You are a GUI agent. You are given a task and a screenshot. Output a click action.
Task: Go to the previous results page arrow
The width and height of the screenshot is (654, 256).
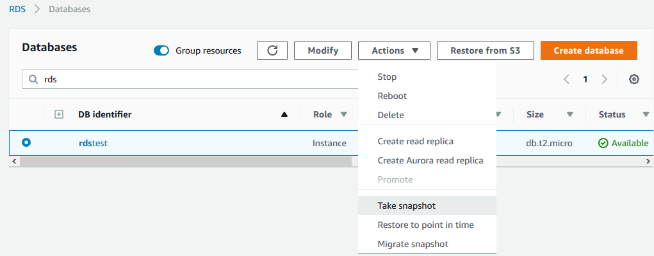(566, 79)
